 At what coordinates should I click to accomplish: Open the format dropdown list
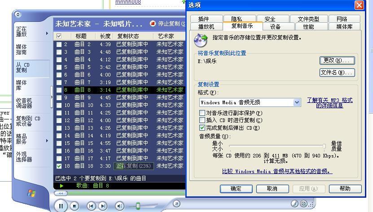tap(297, 102)
